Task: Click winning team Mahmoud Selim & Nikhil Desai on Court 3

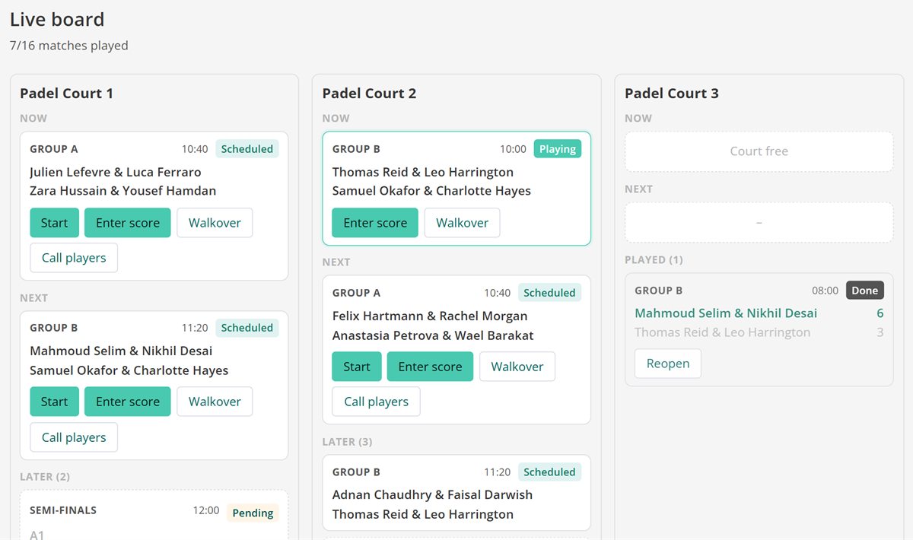Action: coord(726,313)
